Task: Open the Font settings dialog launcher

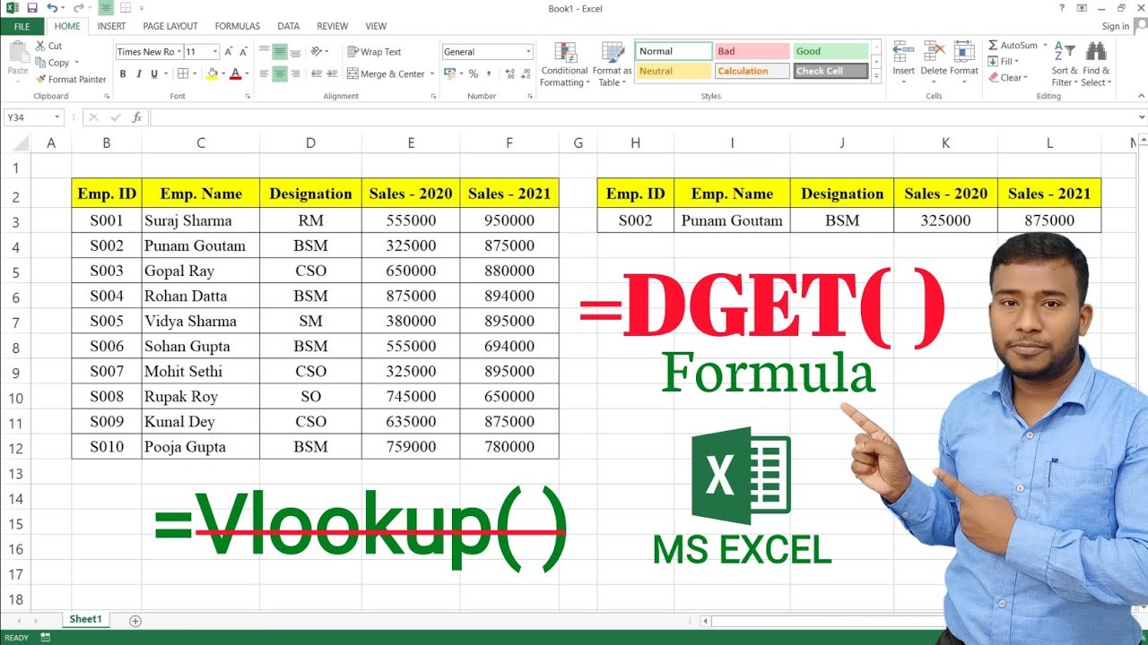Action: [x=248, y=96]
